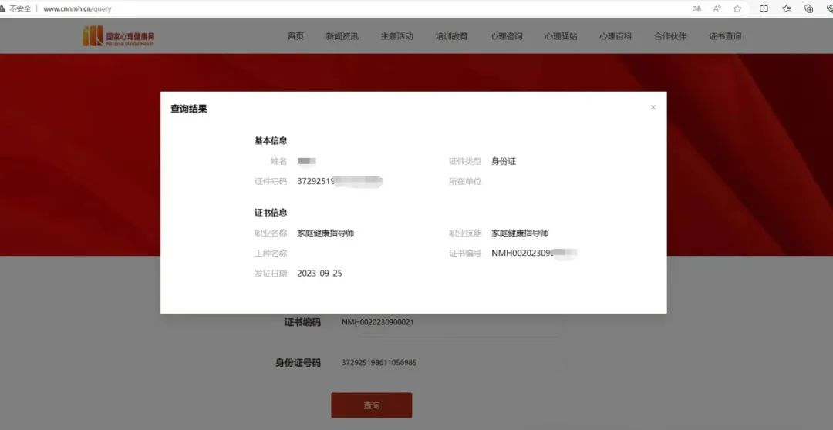Click the National Mental Health site logo
The height and width of the screenshot is (430, 833).
click(x=119, y=36)
